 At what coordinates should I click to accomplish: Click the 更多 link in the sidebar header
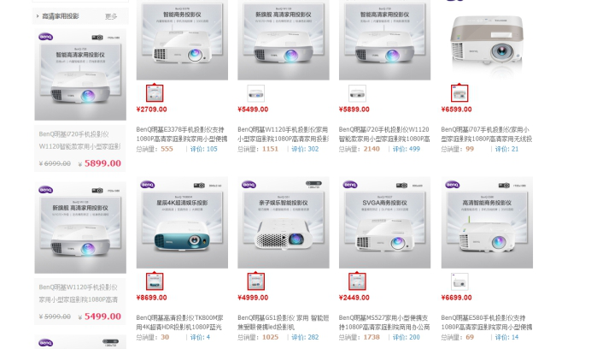111,16
